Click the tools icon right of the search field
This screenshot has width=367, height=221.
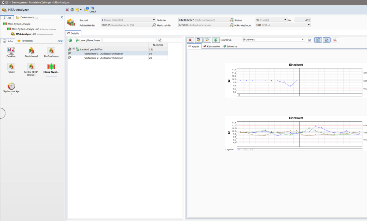tap(159, 40)
